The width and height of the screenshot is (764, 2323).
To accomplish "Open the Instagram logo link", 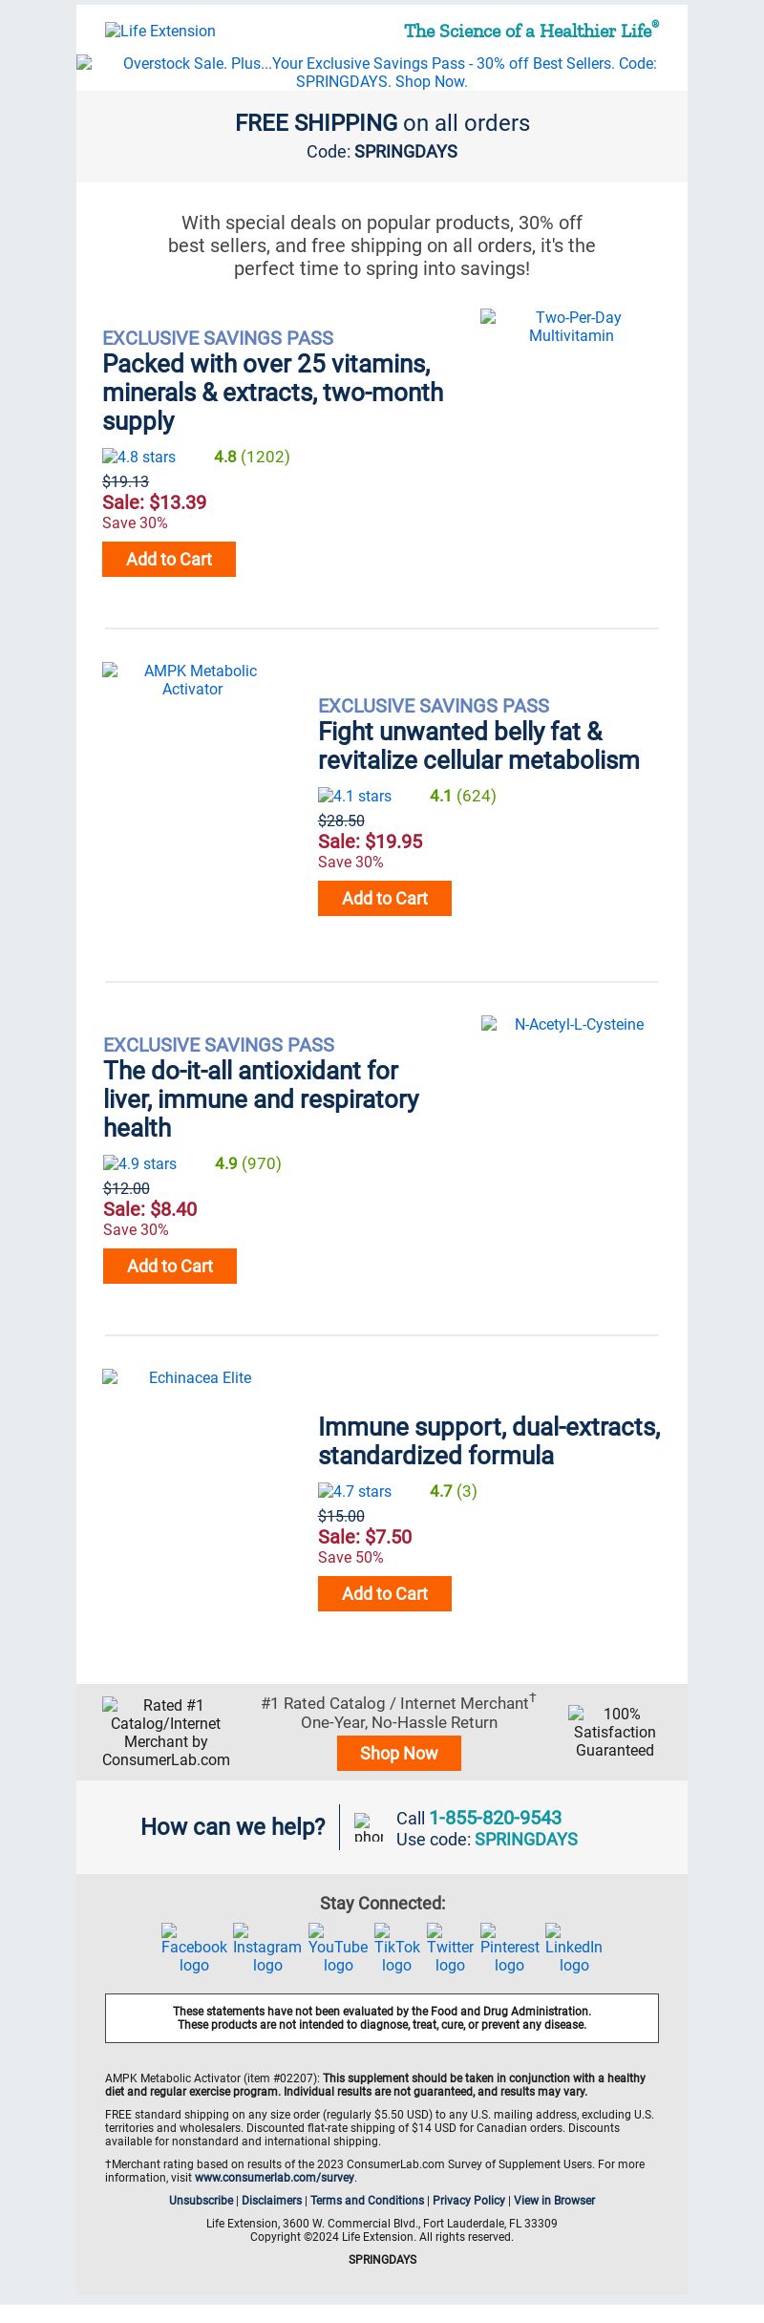I will pyautogui.click(x=267, y=1949).
